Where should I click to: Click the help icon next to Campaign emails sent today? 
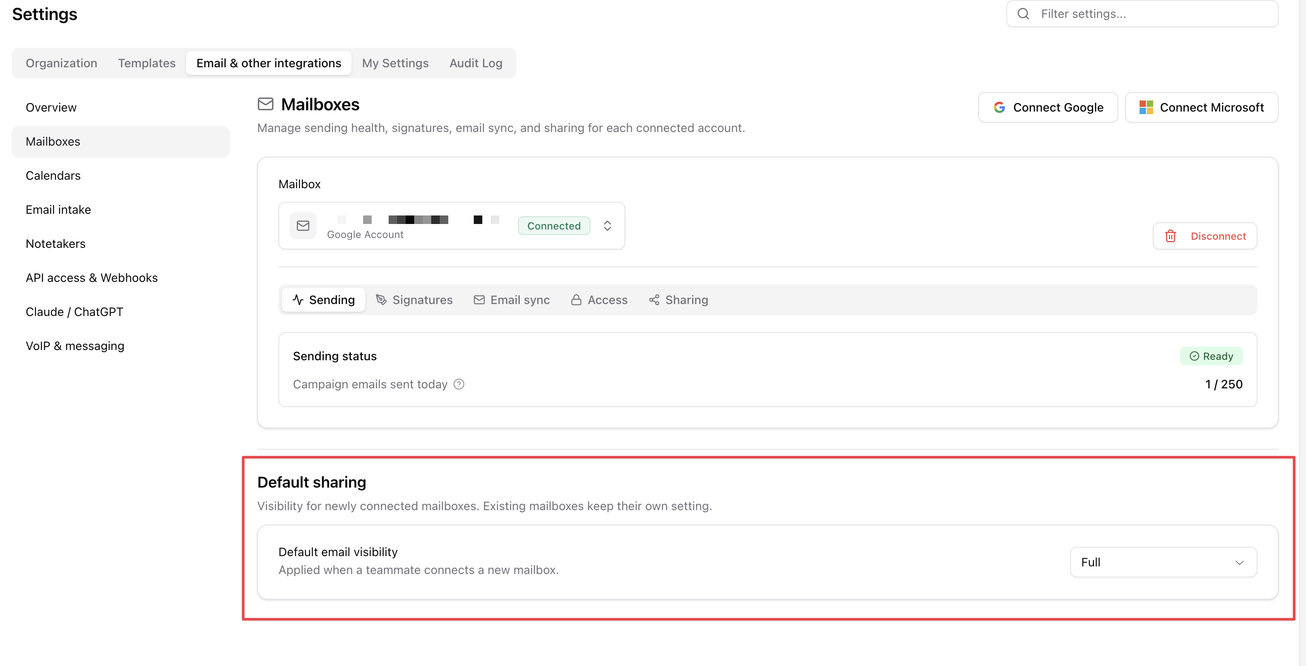(x=459, y=384)
